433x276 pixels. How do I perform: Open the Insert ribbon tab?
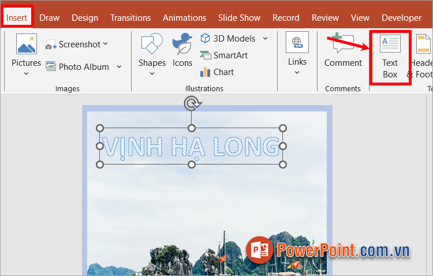tap(17, 18)
